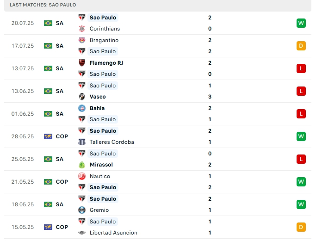This screenshot has height=241, width=316.
Task: Click the Flamengo RJ team crest
Action: [x=82, y=63]
